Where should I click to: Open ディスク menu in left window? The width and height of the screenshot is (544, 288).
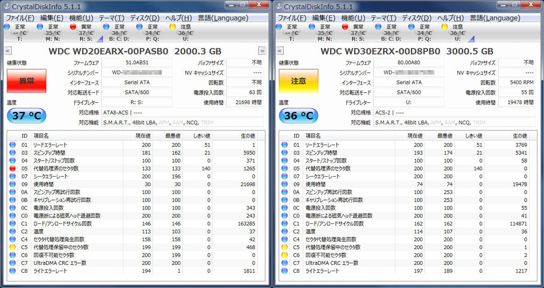coord(144,18)
